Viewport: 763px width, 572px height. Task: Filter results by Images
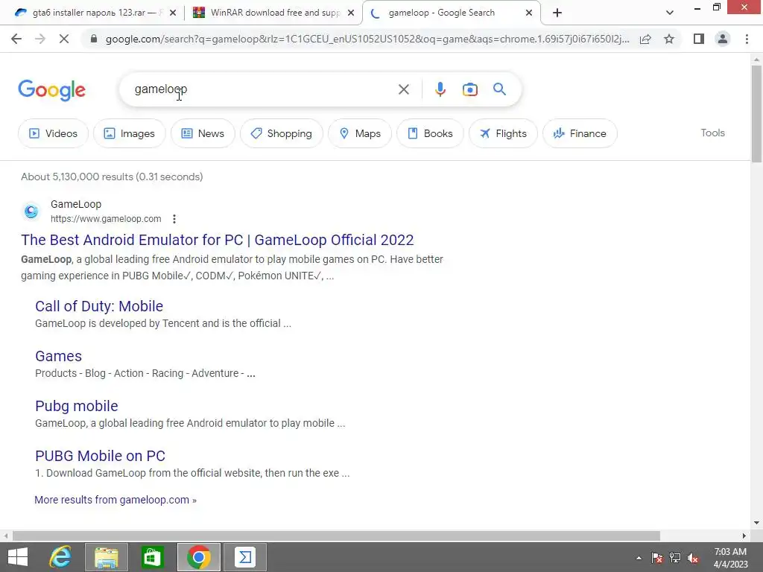130,133
